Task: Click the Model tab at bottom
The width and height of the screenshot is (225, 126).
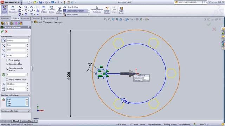Action: [x=16, y=121]
